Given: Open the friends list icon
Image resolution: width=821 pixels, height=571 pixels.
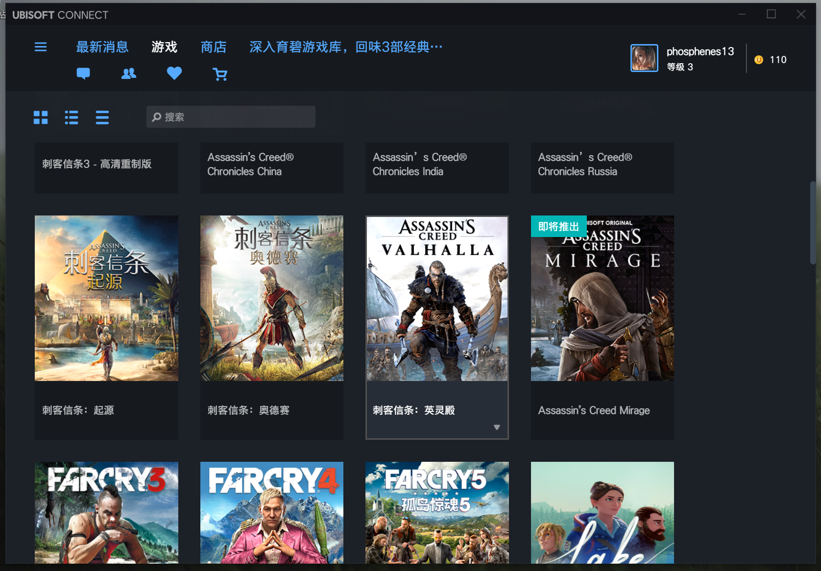Looking at the screenshot, I should [x=128, y=73].
